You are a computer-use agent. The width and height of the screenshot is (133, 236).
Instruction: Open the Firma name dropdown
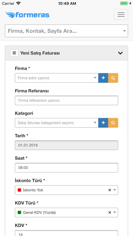56,78
